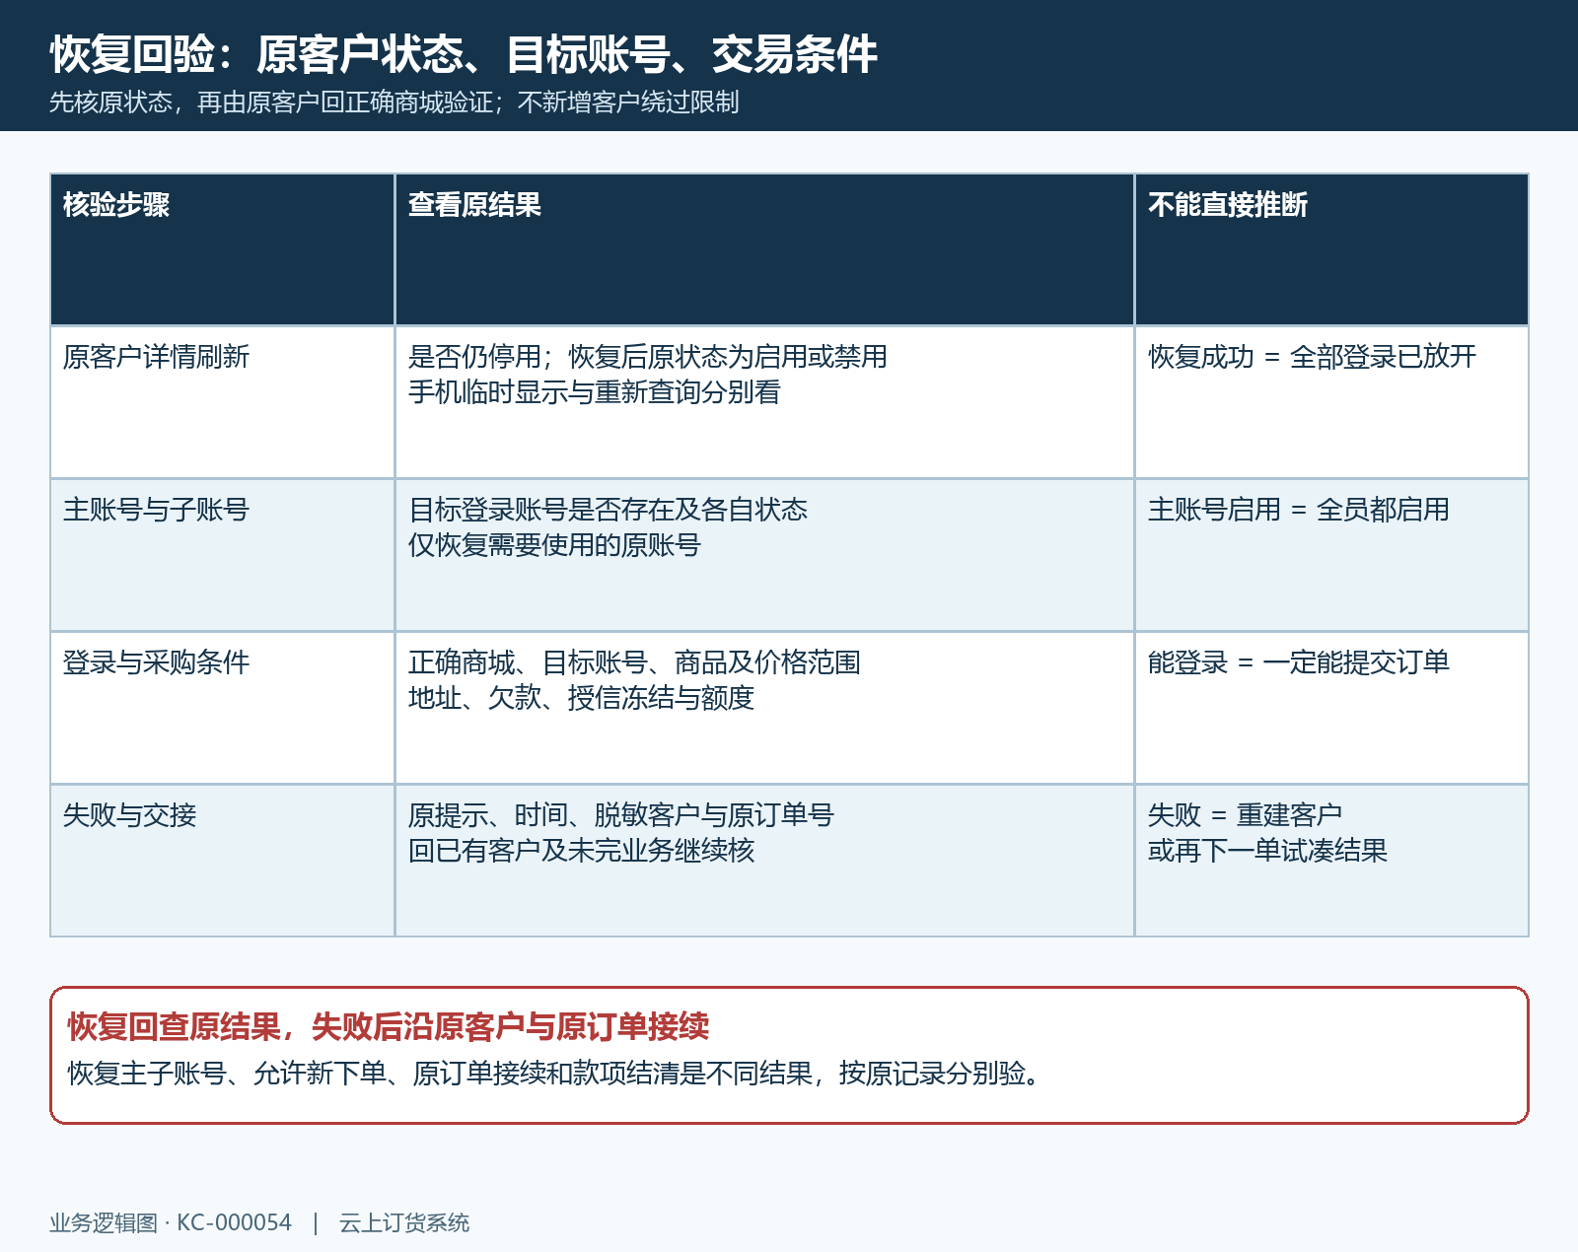The width and height of the screenshot is (1578, 1252).
Task: Click the footer text 云上订货系统
Action: 404,1223
